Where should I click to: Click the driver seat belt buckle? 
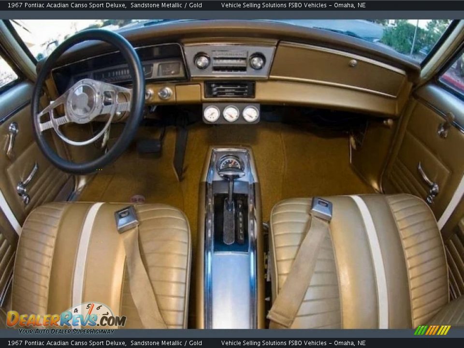(126, 218)
